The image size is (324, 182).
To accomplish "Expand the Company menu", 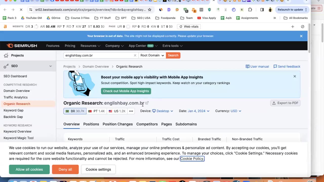I will coord(114,46).
